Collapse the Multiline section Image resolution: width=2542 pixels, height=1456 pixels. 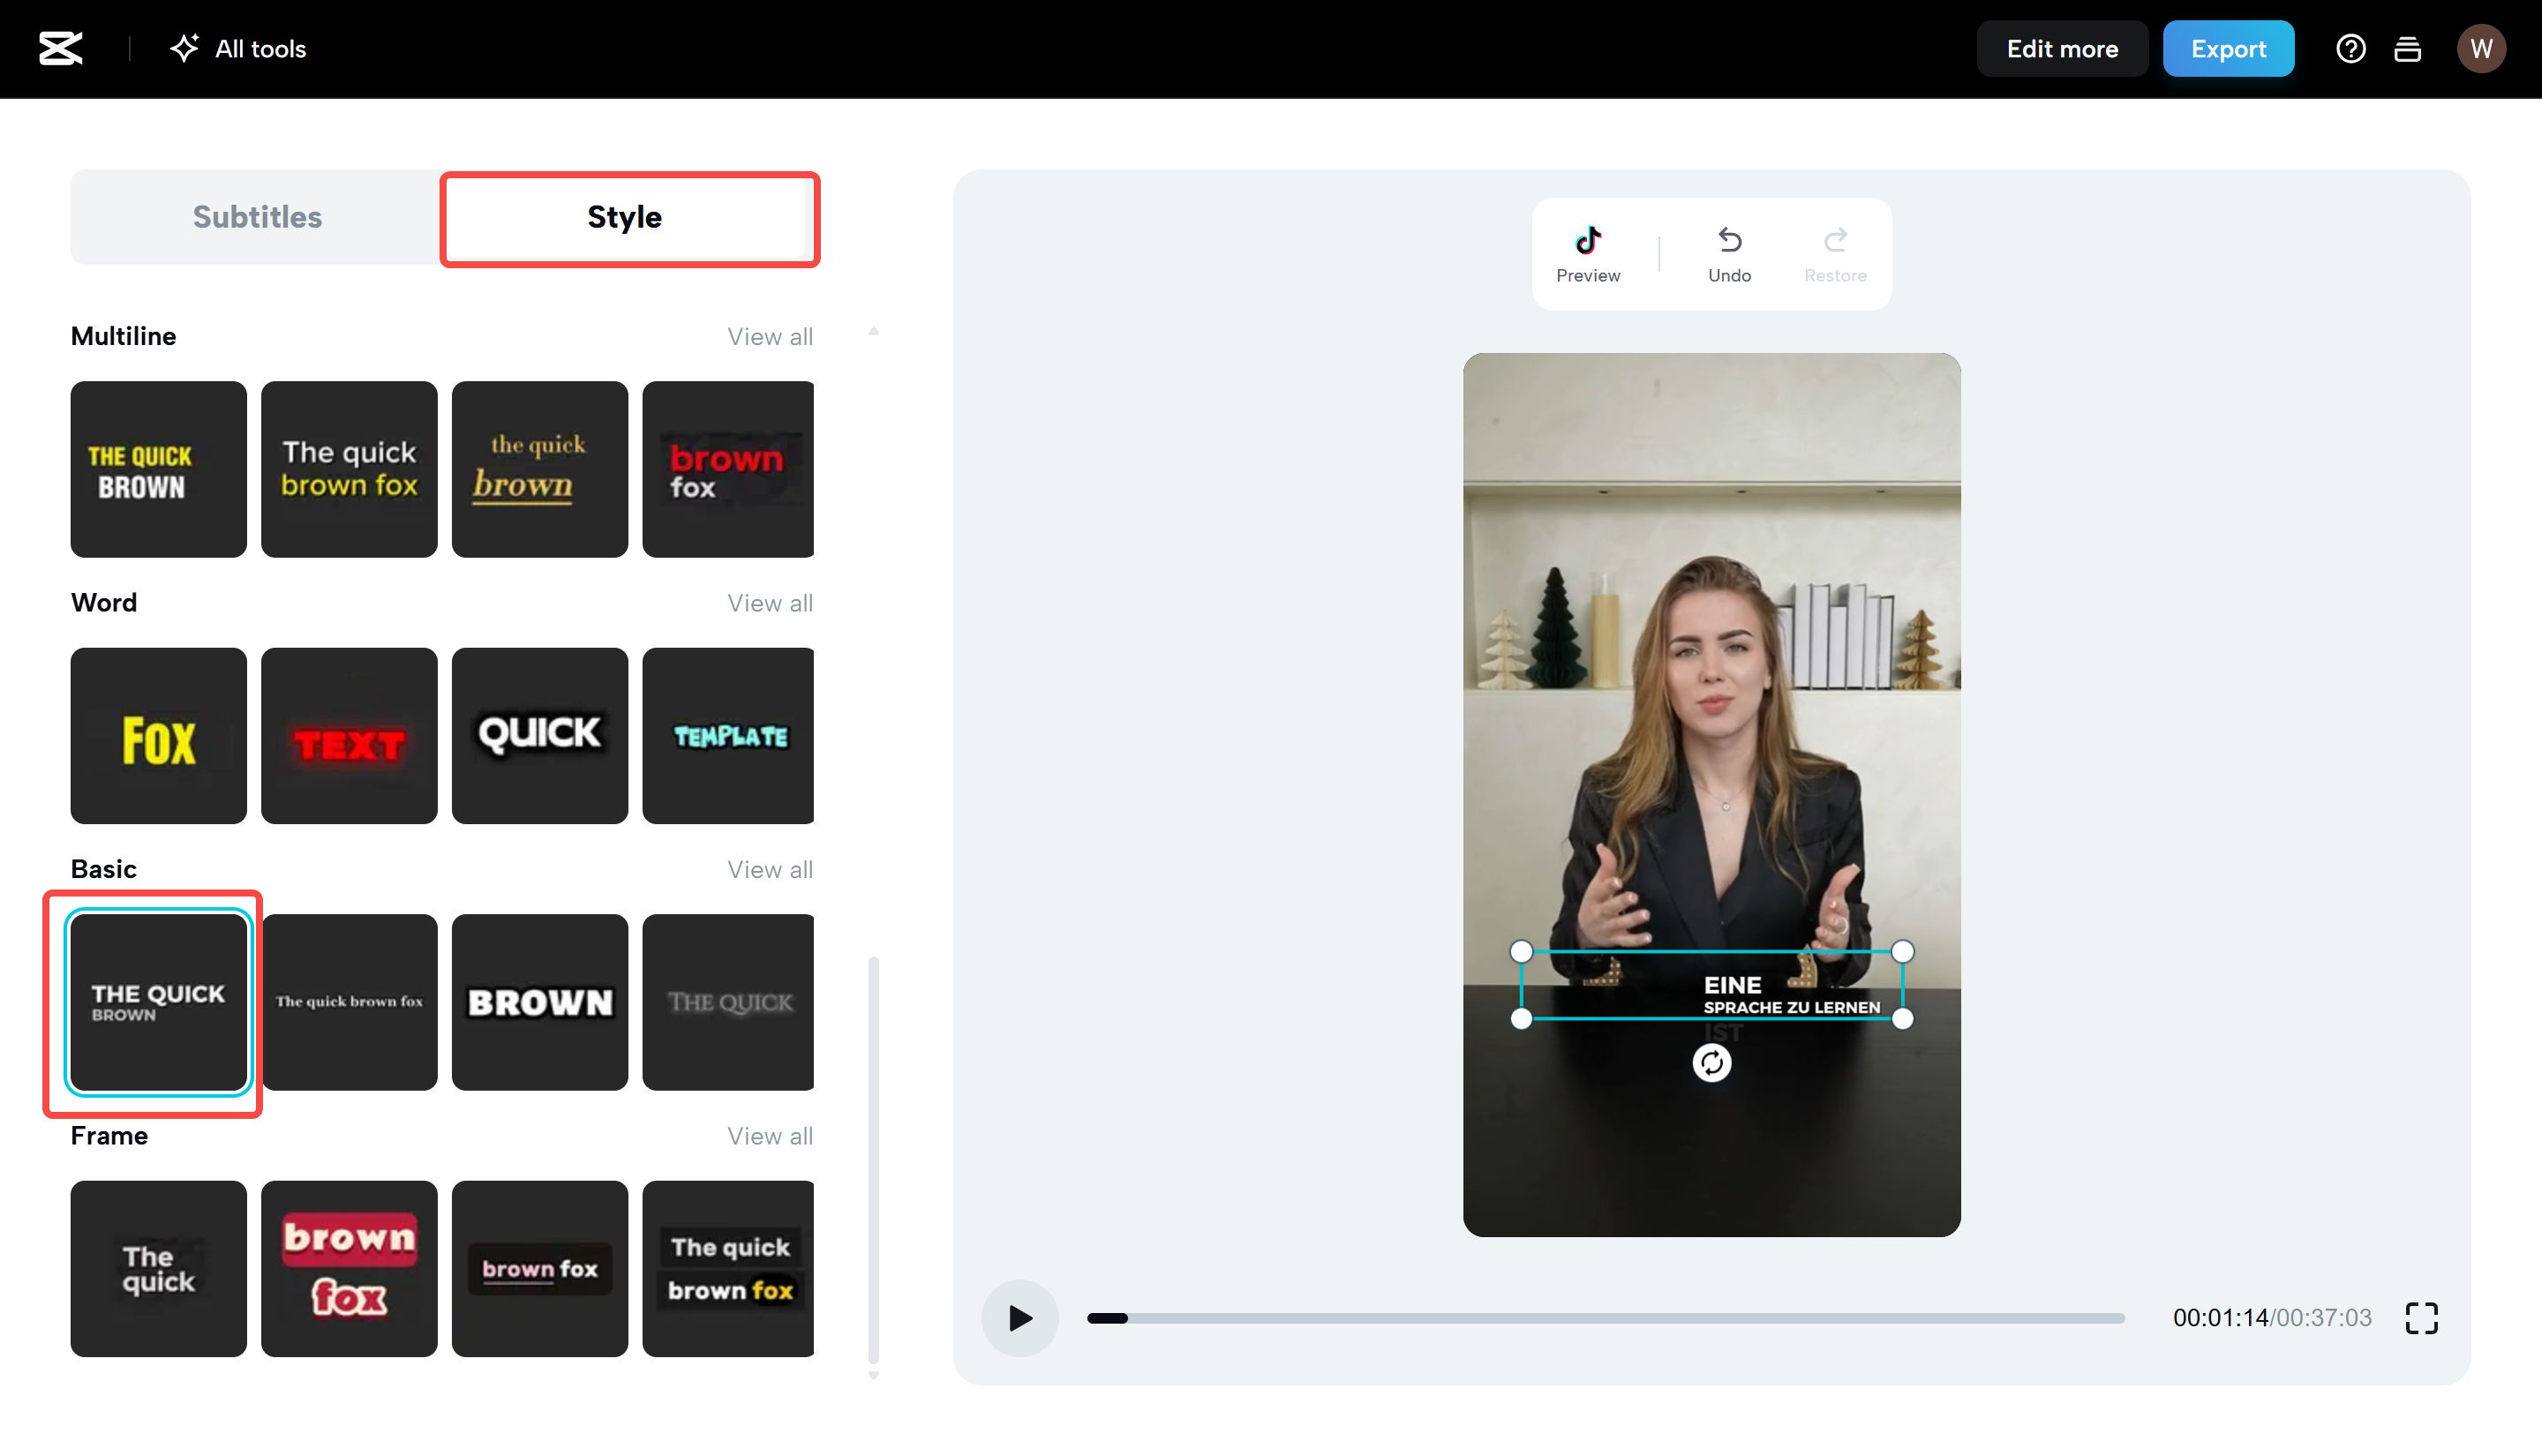pos(873,330)
